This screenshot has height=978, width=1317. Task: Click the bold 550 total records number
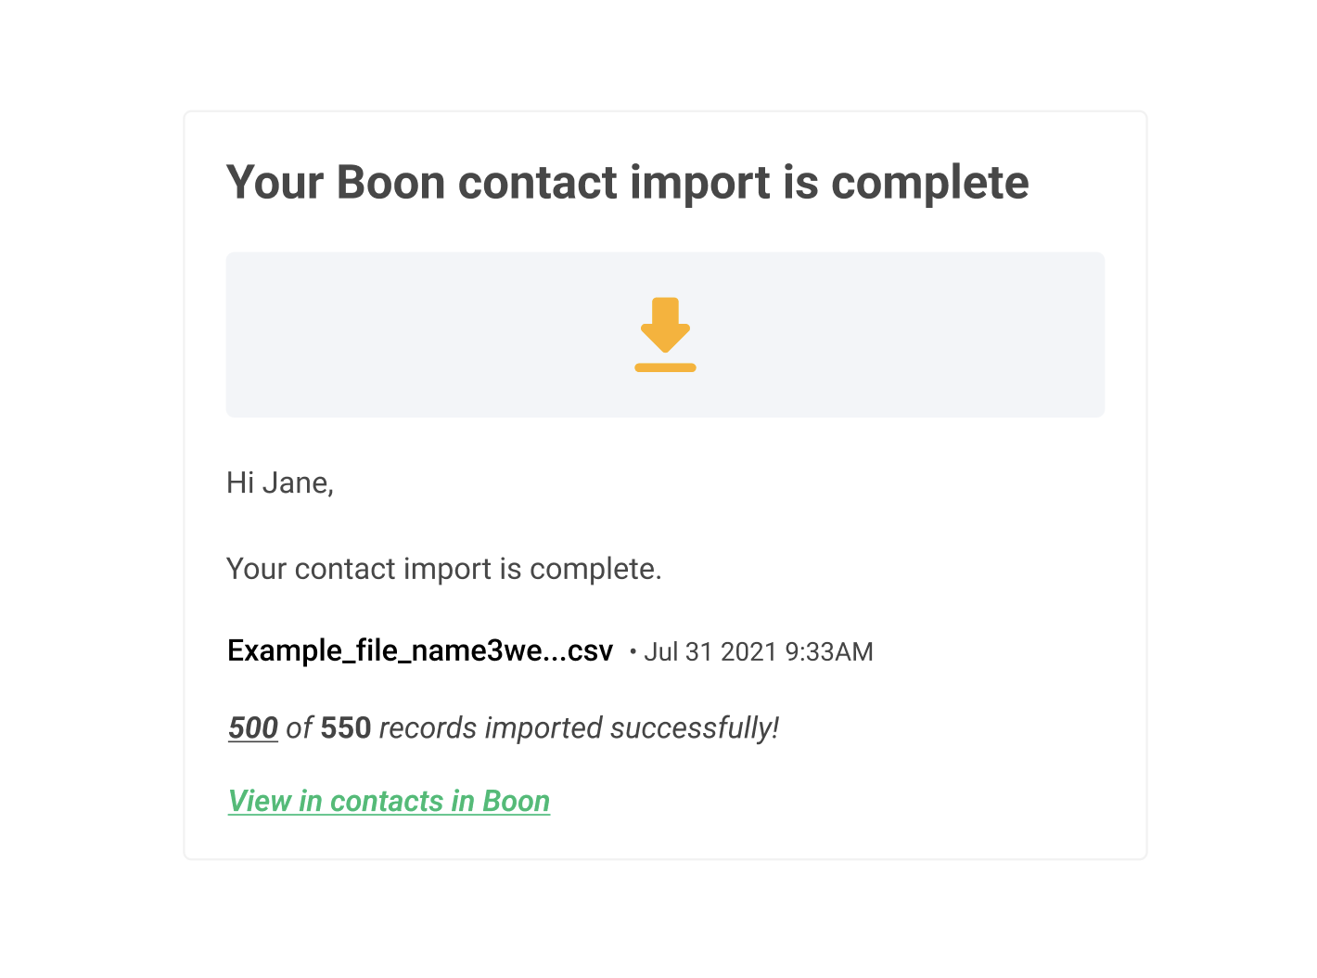click(346, 727)
